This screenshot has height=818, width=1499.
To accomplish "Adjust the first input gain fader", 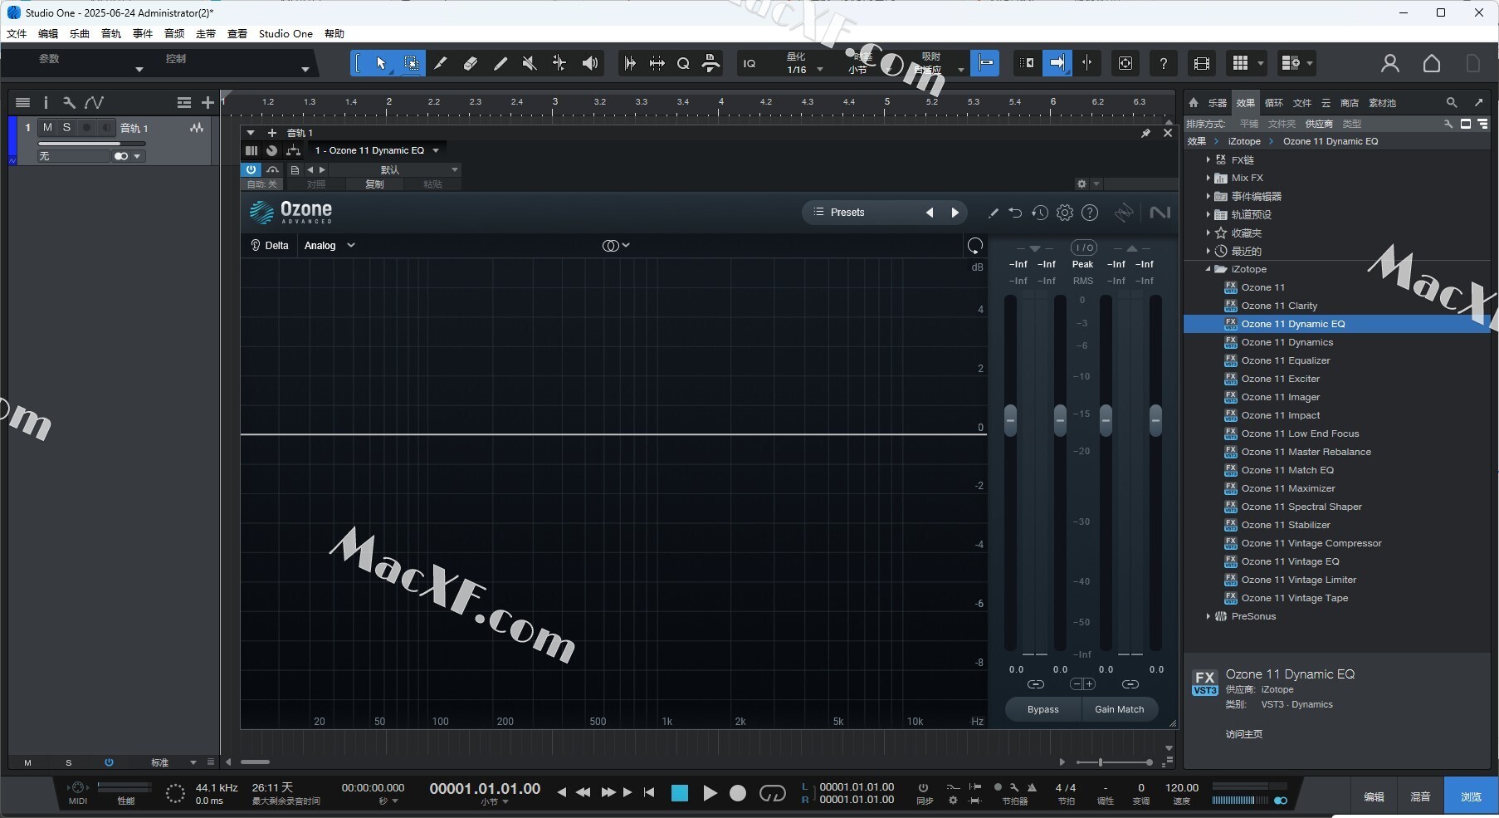I will (x=1010, y=419).
